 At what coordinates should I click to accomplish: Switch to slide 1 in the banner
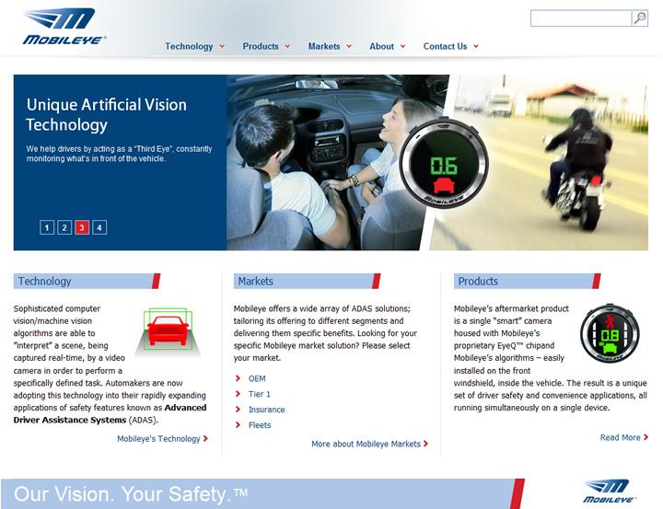tap(47, 227)
